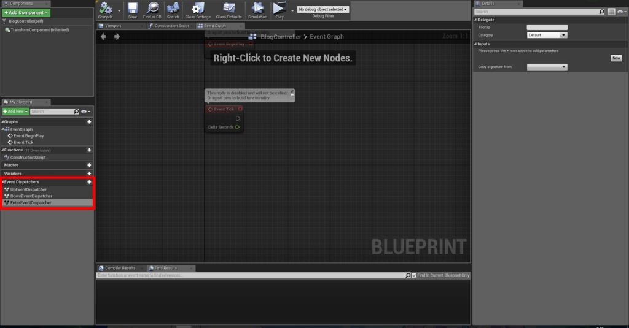Open the debug object filter dropdown
Image resolution: width=629 pixels, height=328 pixels.
coord(323,9)
